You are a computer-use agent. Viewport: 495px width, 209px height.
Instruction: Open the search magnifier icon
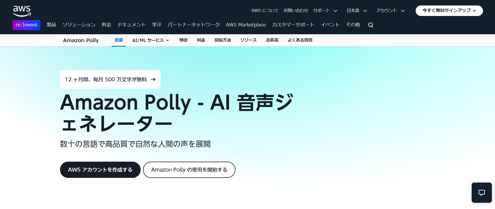click(371, 25)
